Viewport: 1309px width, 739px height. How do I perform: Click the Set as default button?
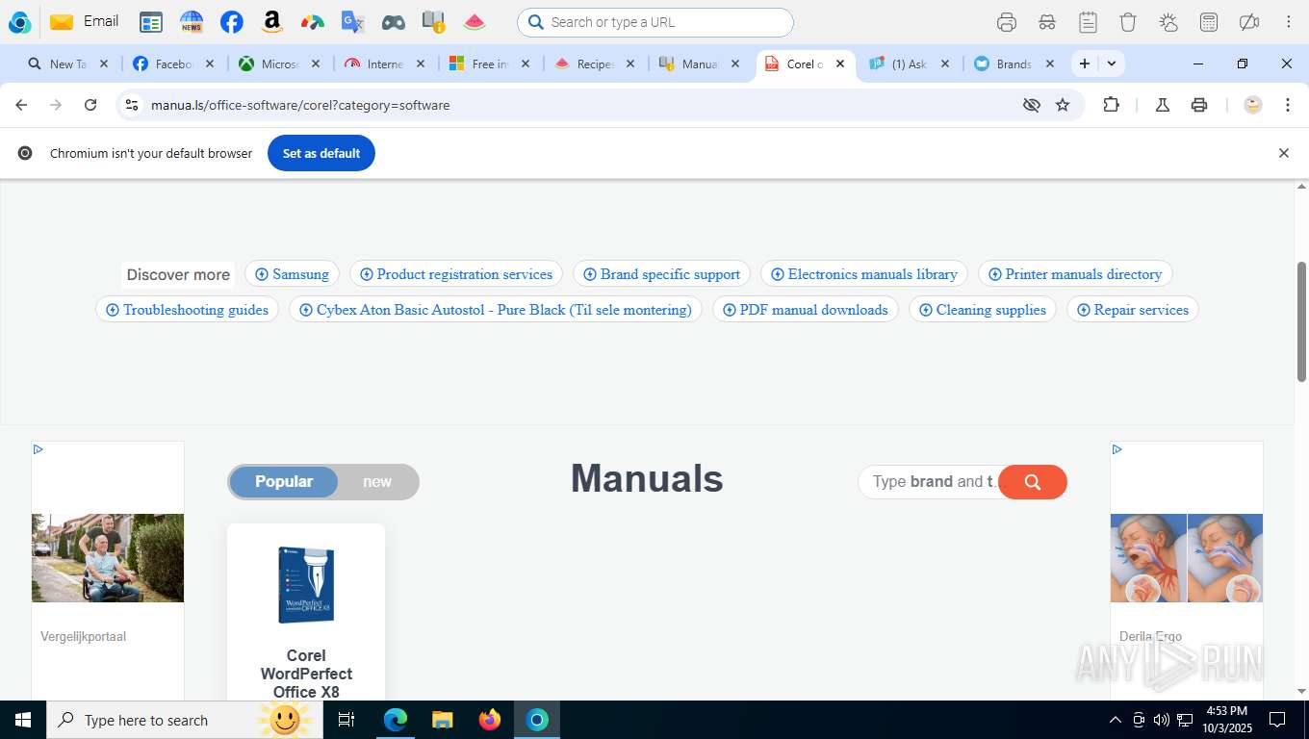tap(321, 153)
